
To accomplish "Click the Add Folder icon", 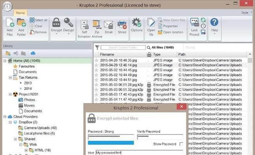I will [x=21, y=22].
